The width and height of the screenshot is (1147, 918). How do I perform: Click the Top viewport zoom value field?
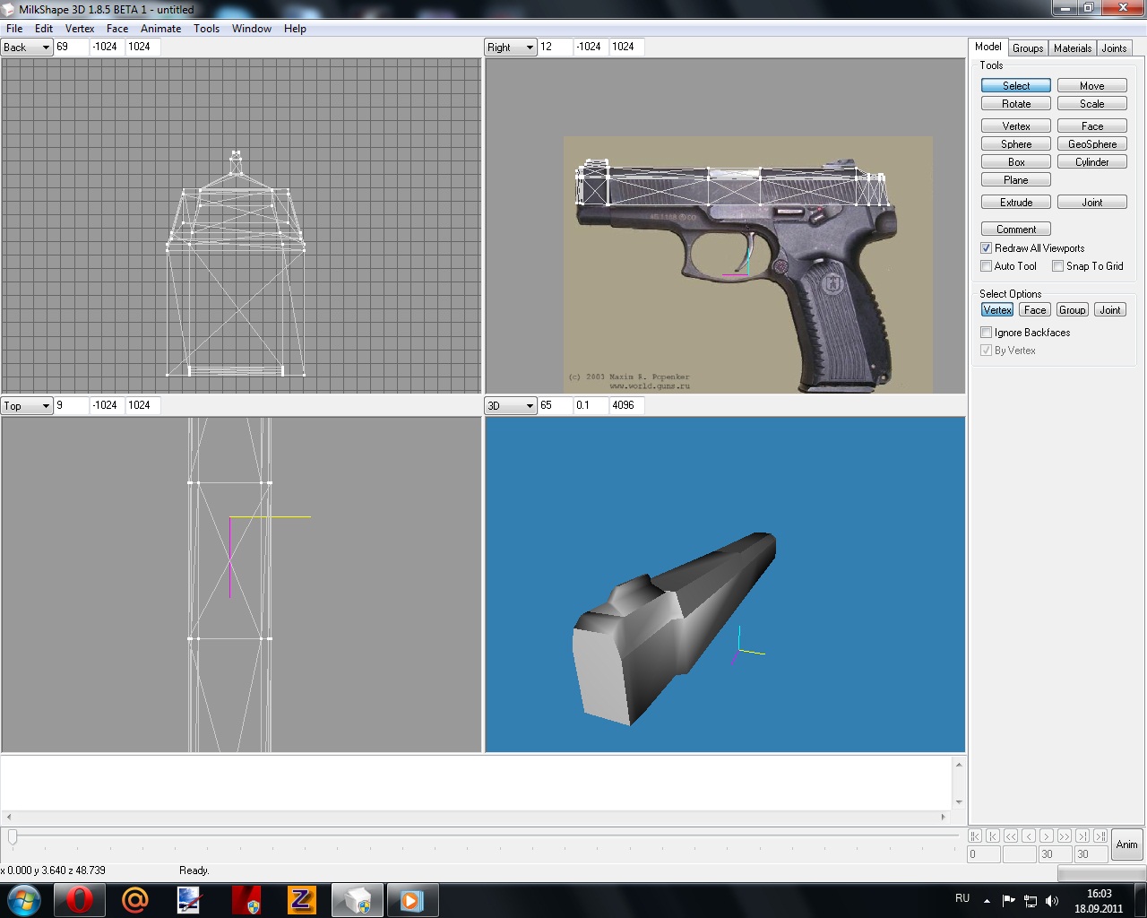coord(72,405)
